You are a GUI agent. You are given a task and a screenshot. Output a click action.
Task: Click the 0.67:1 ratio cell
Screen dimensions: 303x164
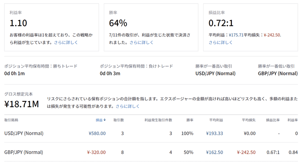[273, 152]
